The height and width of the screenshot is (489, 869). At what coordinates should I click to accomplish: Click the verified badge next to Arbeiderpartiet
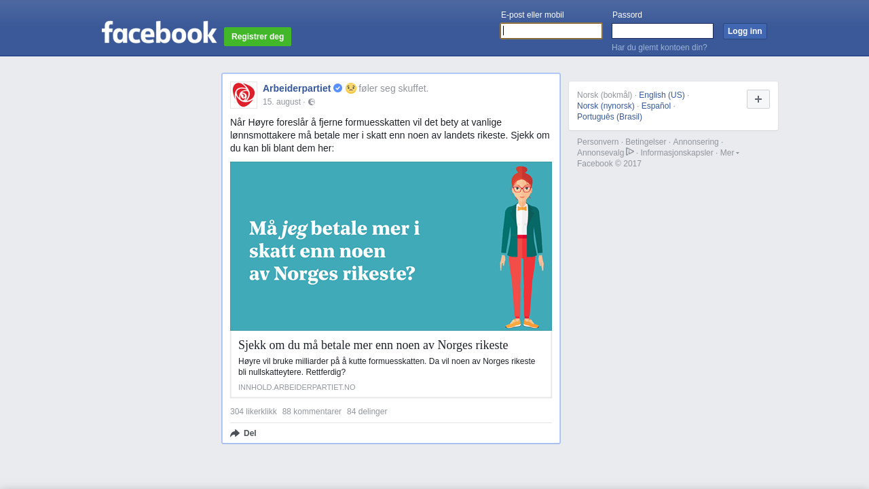click(337, 88)
